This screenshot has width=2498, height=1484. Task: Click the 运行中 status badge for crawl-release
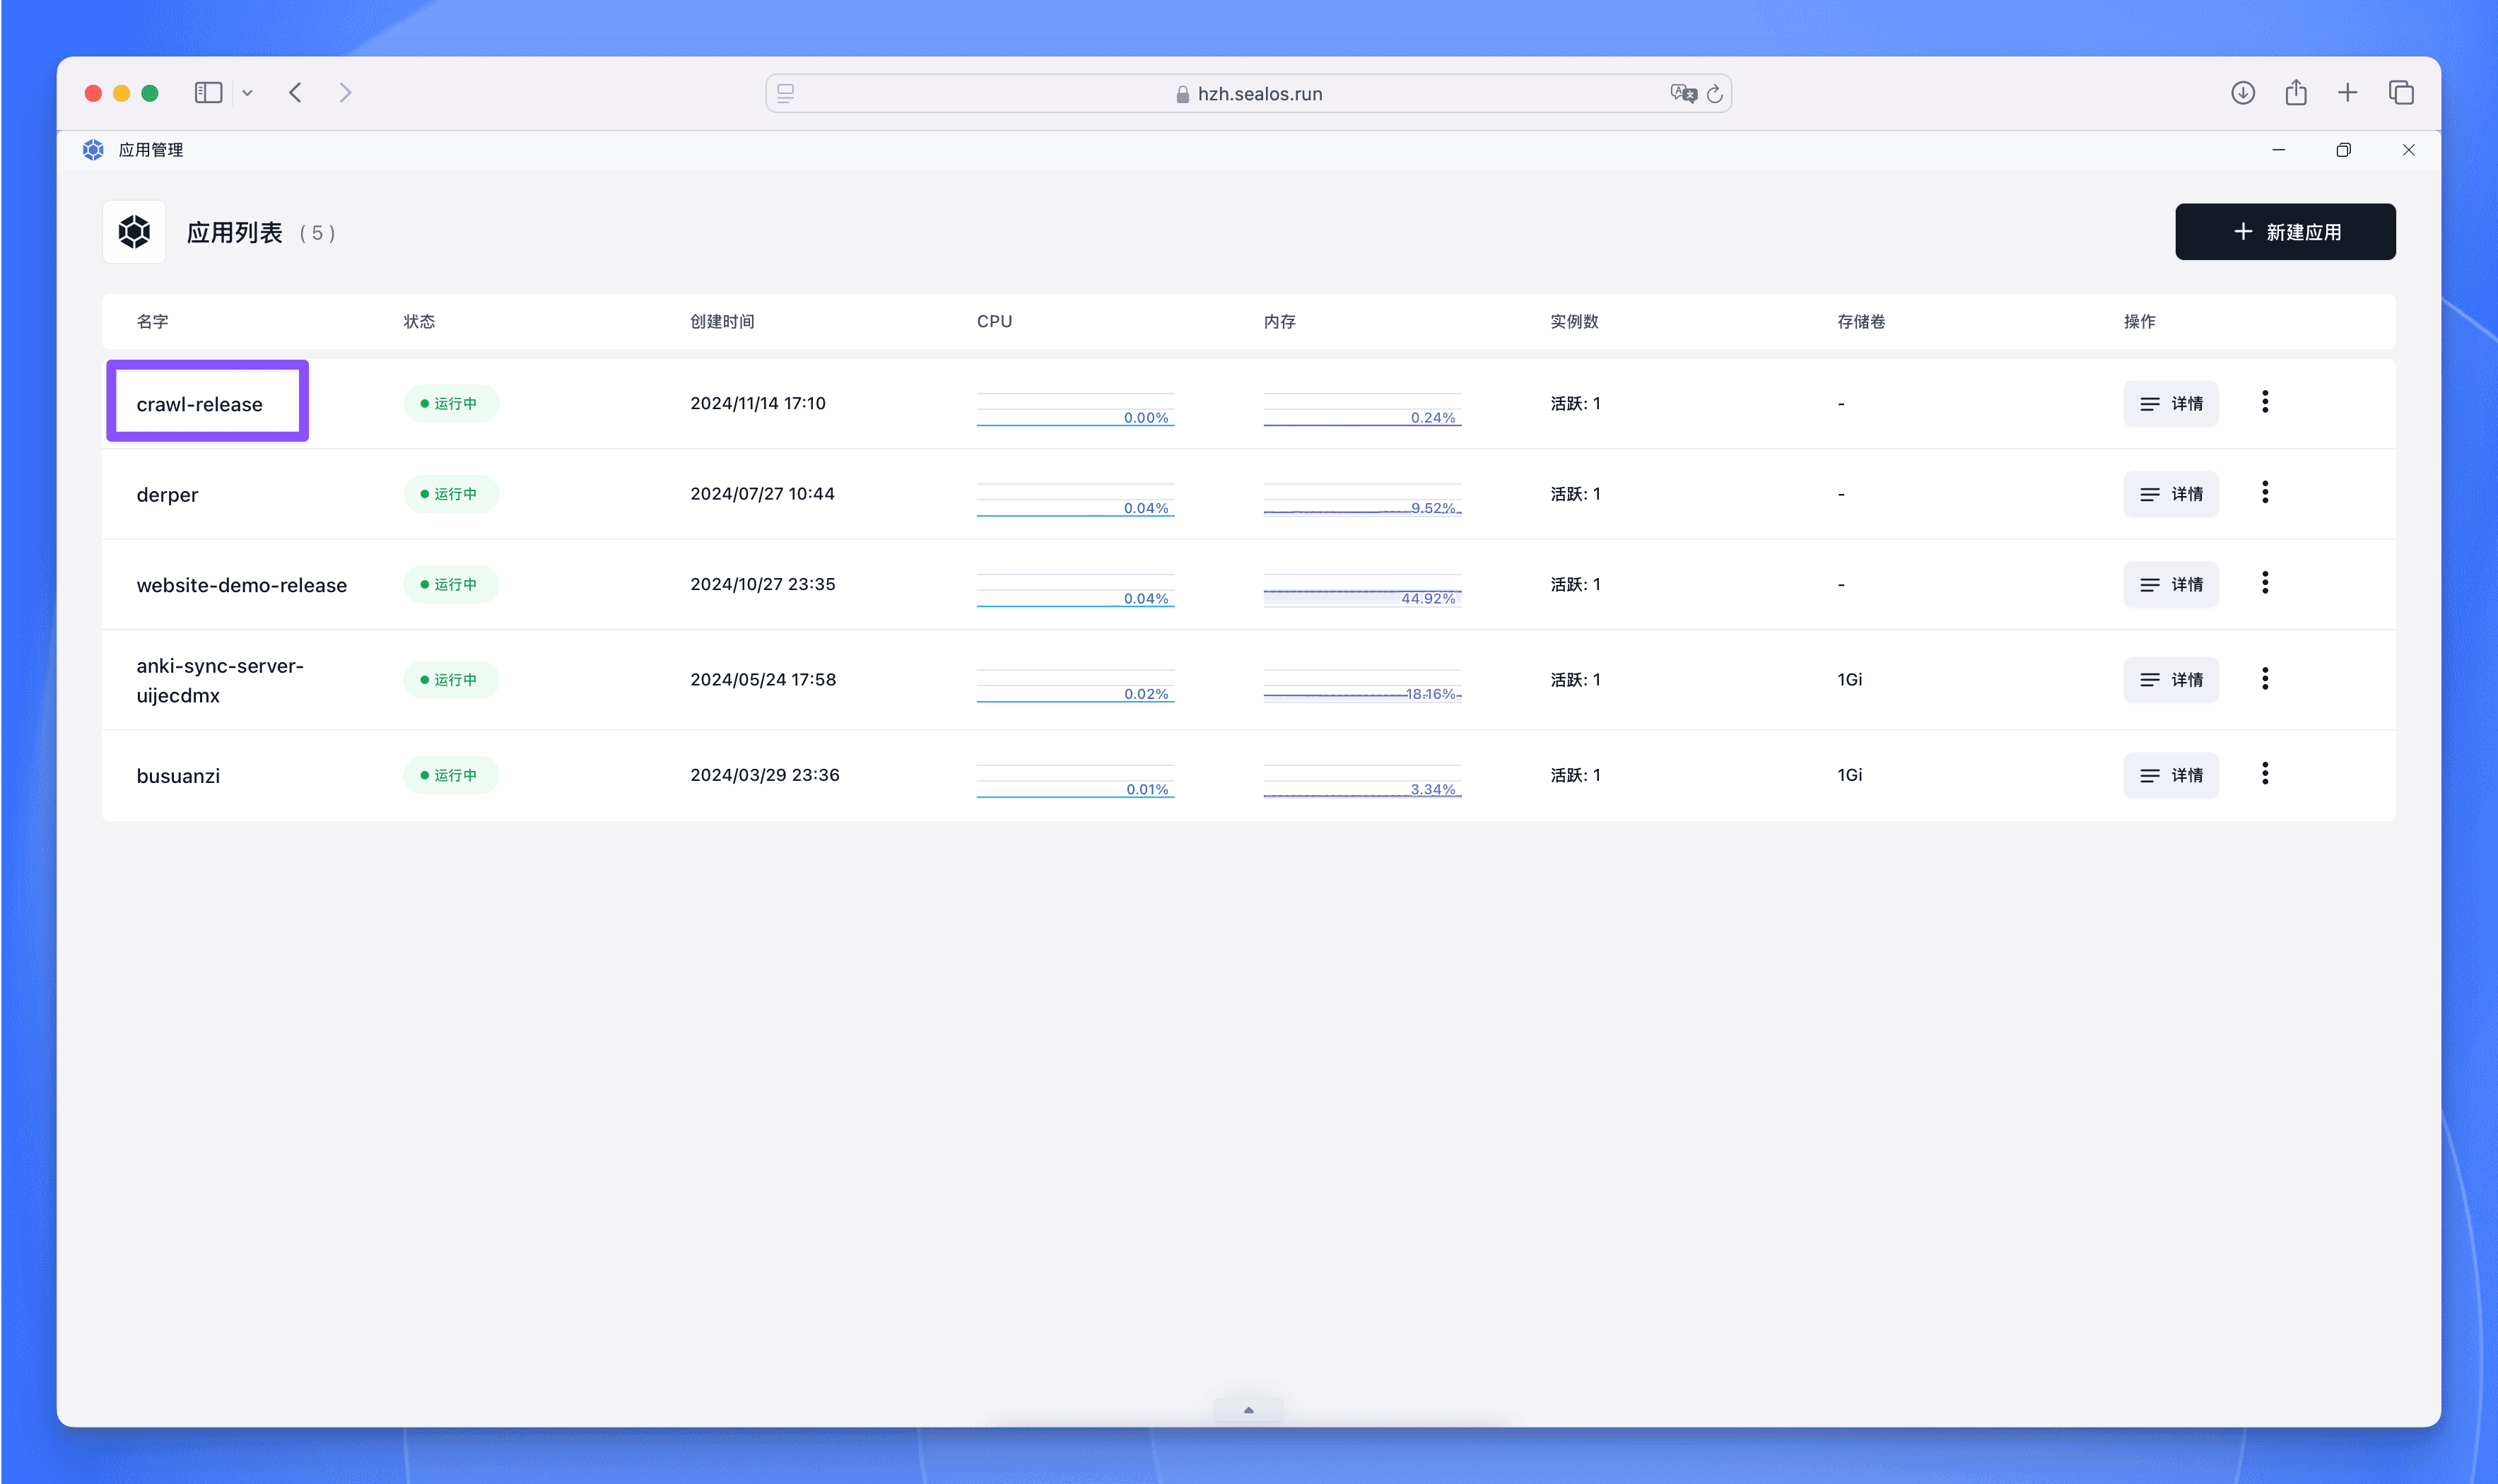[x=451, y=404]
